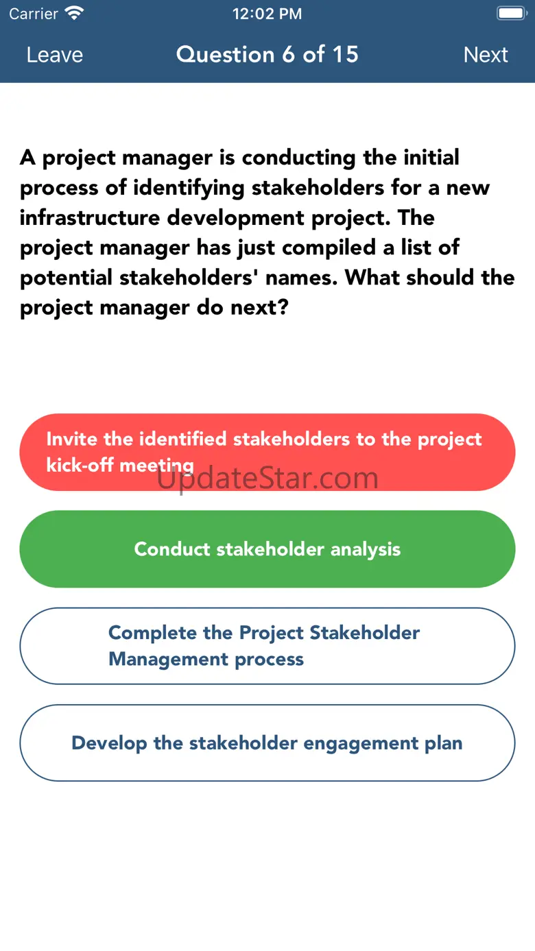
Task: Click the green highlighted correct answer
Action: coord(267,549)
